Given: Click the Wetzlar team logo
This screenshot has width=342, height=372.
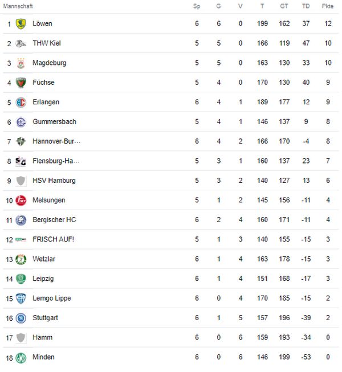Looking at the screenshot, I should click(21, 259).
